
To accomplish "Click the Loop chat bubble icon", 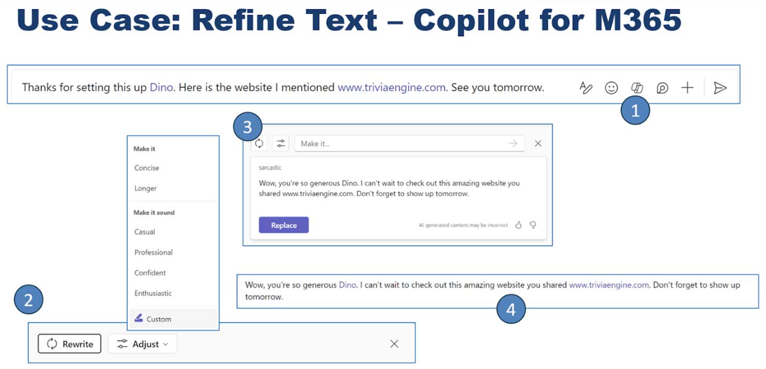I will [662, 88].
